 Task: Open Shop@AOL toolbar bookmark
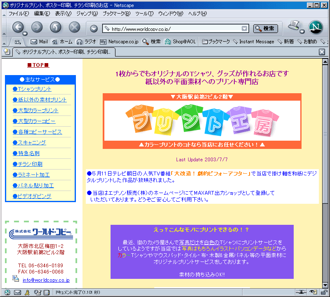180,42
